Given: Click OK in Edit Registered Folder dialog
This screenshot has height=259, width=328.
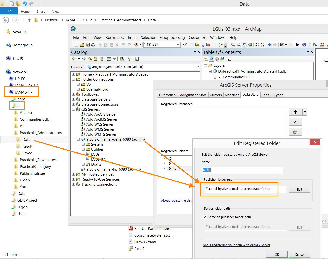Looking at the screenshot, I should [x=277, y=254].
